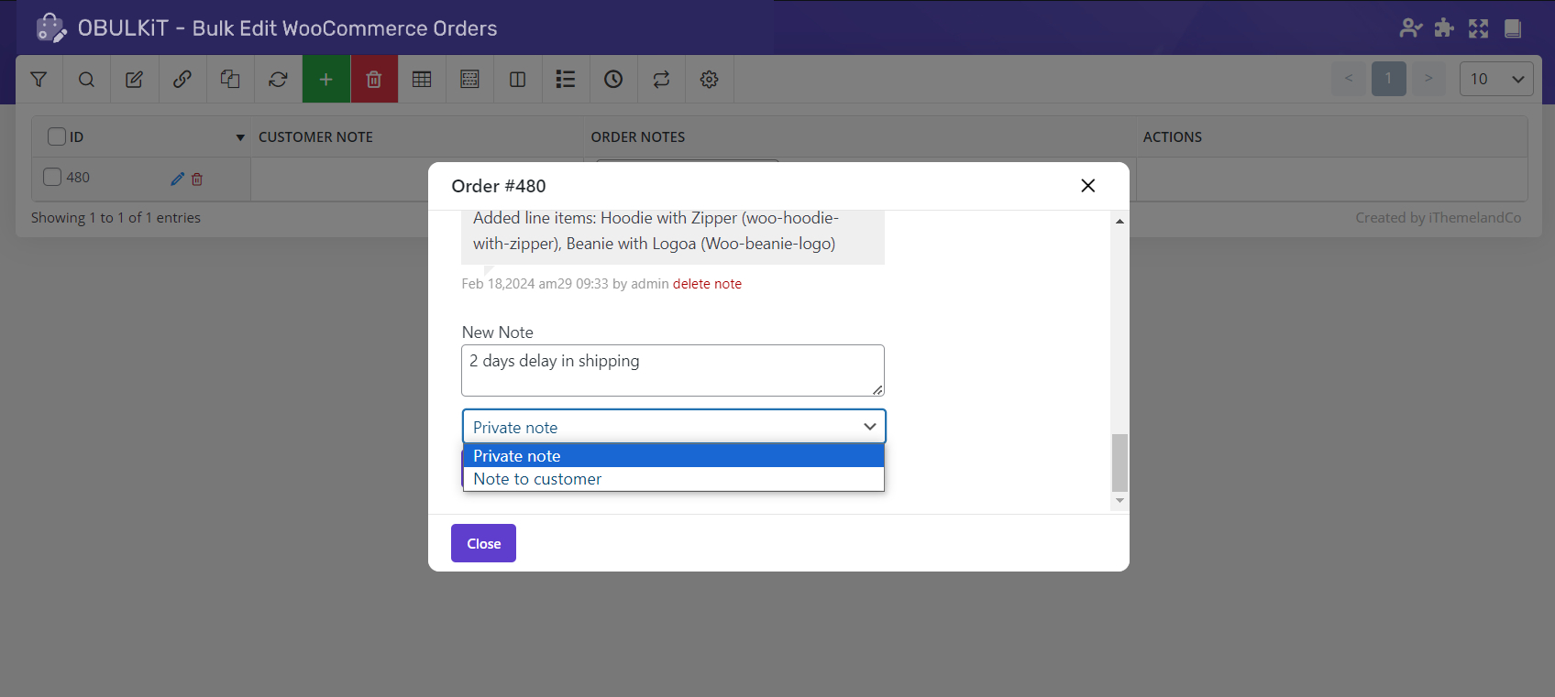Viewport: 1555px width, 697px height.
Task: Open the history clock icon
Action: click(x=613, y=80)
